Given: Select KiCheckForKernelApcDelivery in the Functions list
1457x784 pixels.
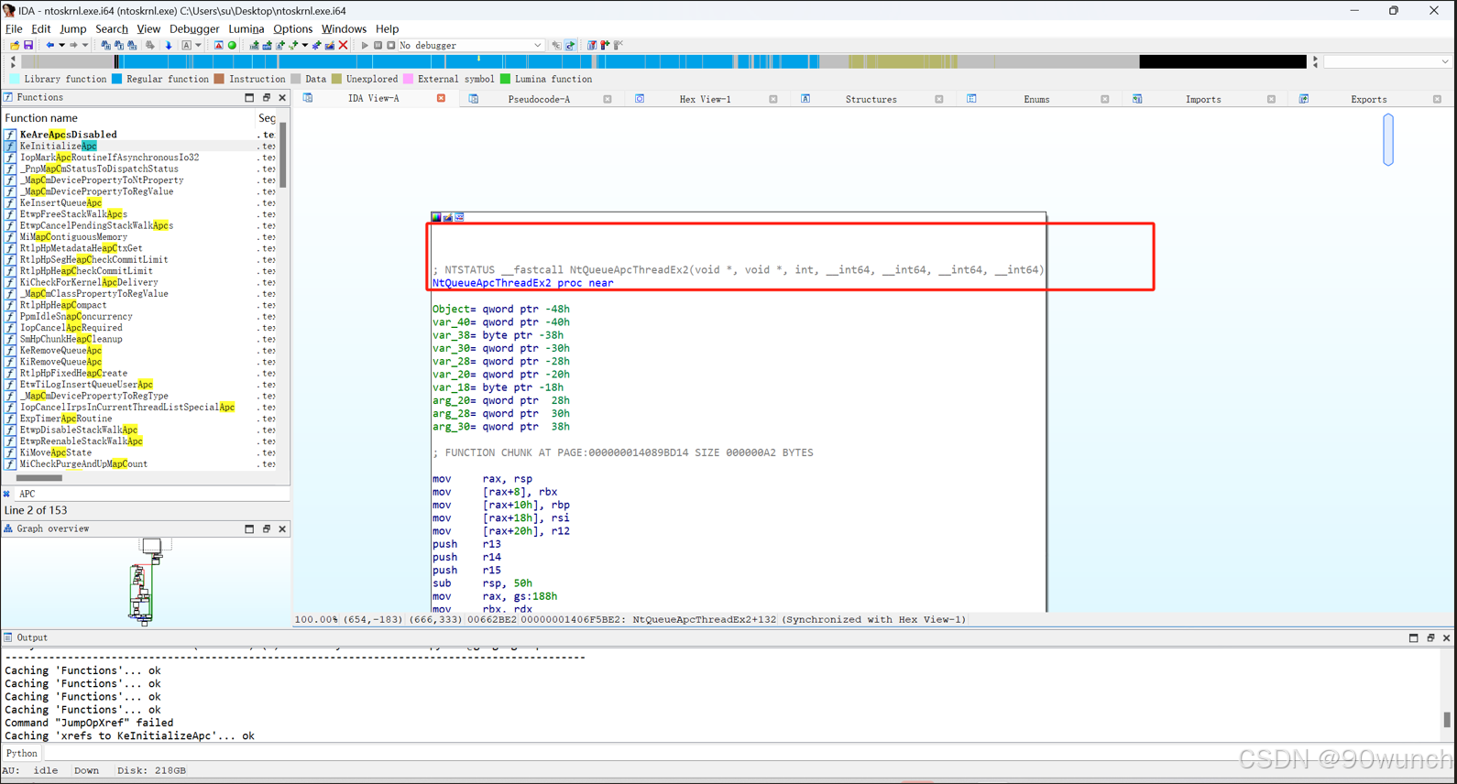Looking at the screenshot, I should coord(89,282).
